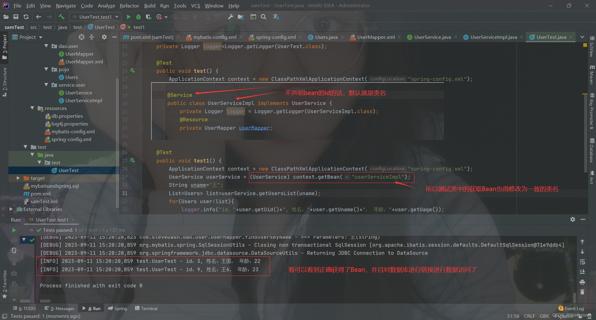Image resolution: width=596 pixels, height=320 pixels.
Task: Switch to UserServiceImpl.java tab
Action: pyautogui.click(x=494, y=37)
